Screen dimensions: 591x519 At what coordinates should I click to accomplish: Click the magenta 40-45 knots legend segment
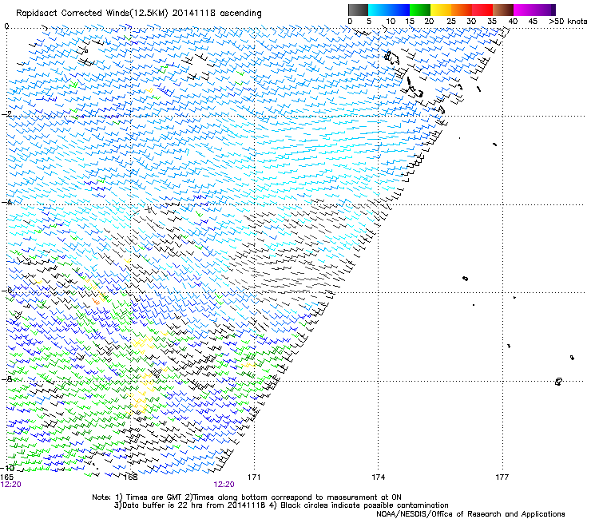pyautogui.click(x=524, y=10)
